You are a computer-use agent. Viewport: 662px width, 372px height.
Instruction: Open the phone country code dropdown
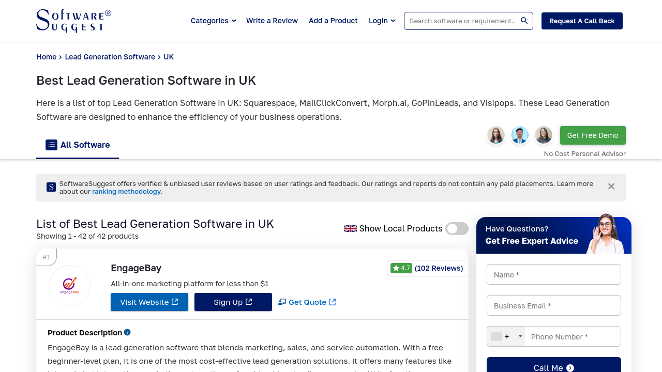(x=506, y=336)
